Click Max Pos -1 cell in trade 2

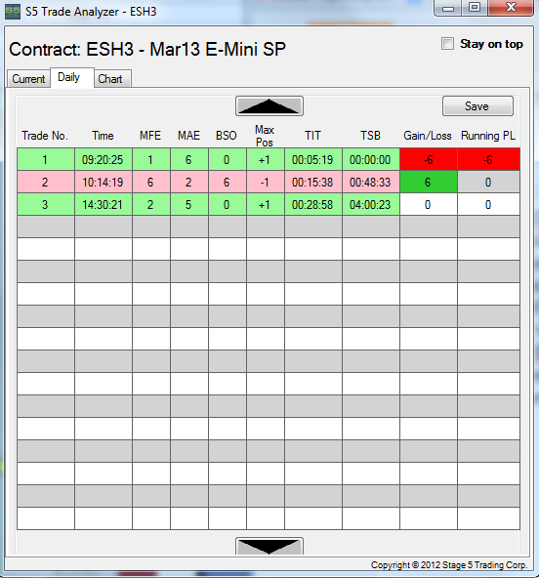pos(265,183)
